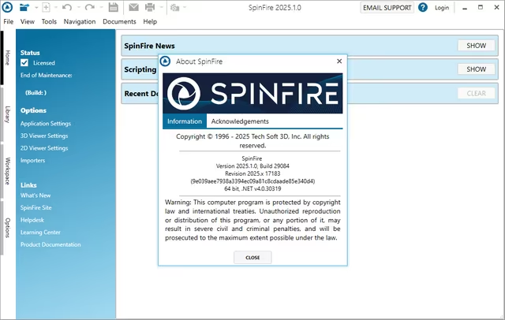Click the 'Version 2025.1.0, Build 29084' text

[252, 166]
